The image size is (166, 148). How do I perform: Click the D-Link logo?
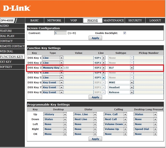point(16,8)
